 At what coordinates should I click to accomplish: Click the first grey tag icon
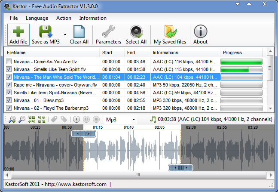(x=54, y=119)
